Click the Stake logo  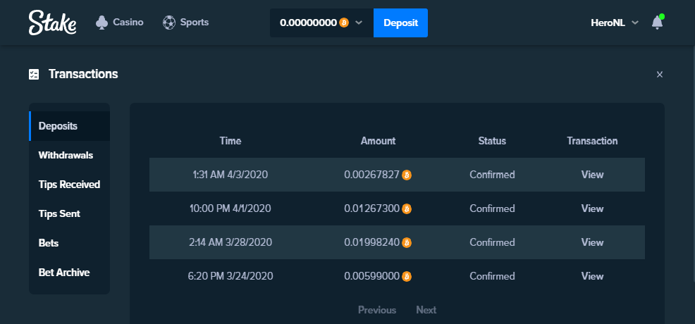pos(52,23)
